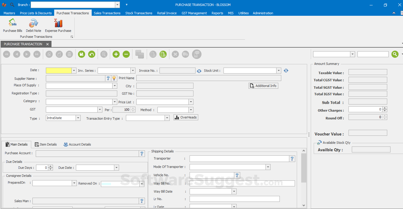Open Purchase Bills from the ribbon
The image size is (403, 209).
13,26
